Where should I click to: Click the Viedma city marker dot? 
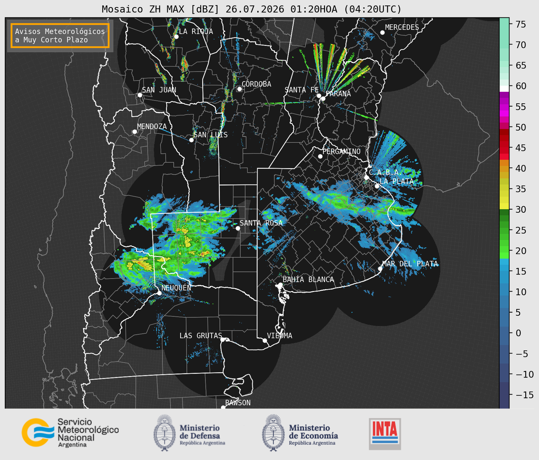265,340
